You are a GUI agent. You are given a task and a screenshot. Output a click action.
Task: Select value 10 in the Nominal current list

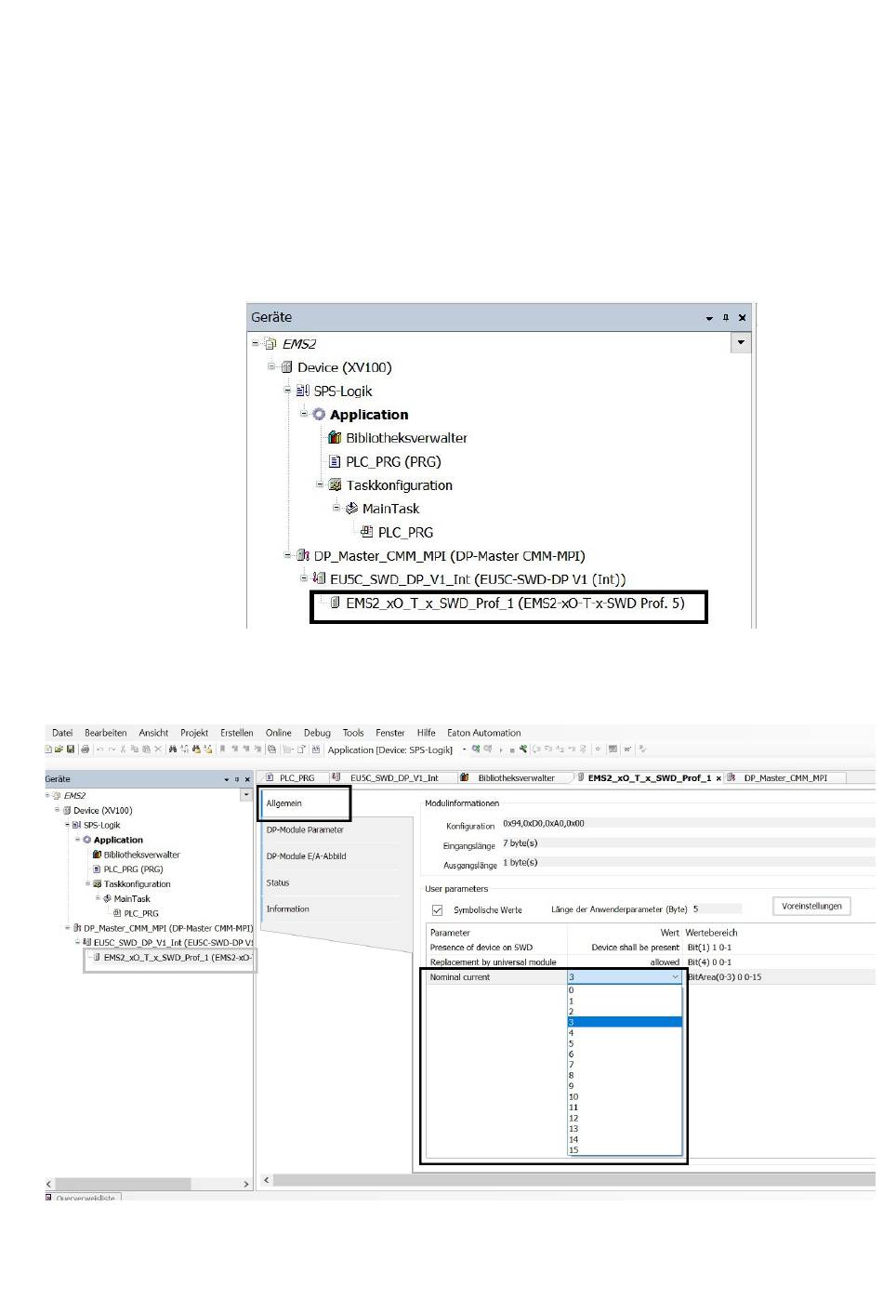click(x=625, y=1097)
